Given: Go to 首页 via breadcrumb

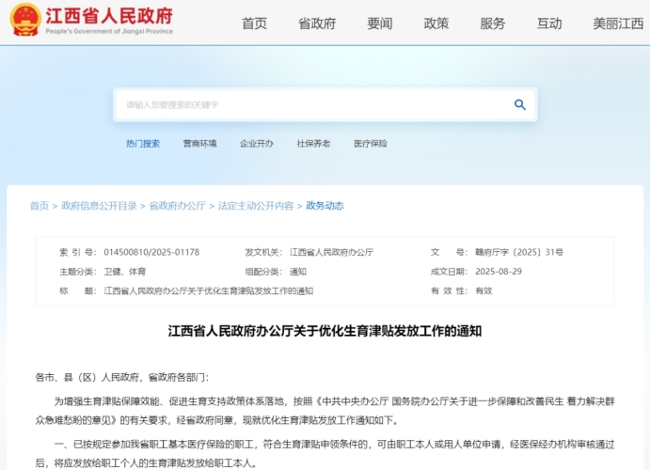Looking at the screenshot, I should [x=39, y=206].
